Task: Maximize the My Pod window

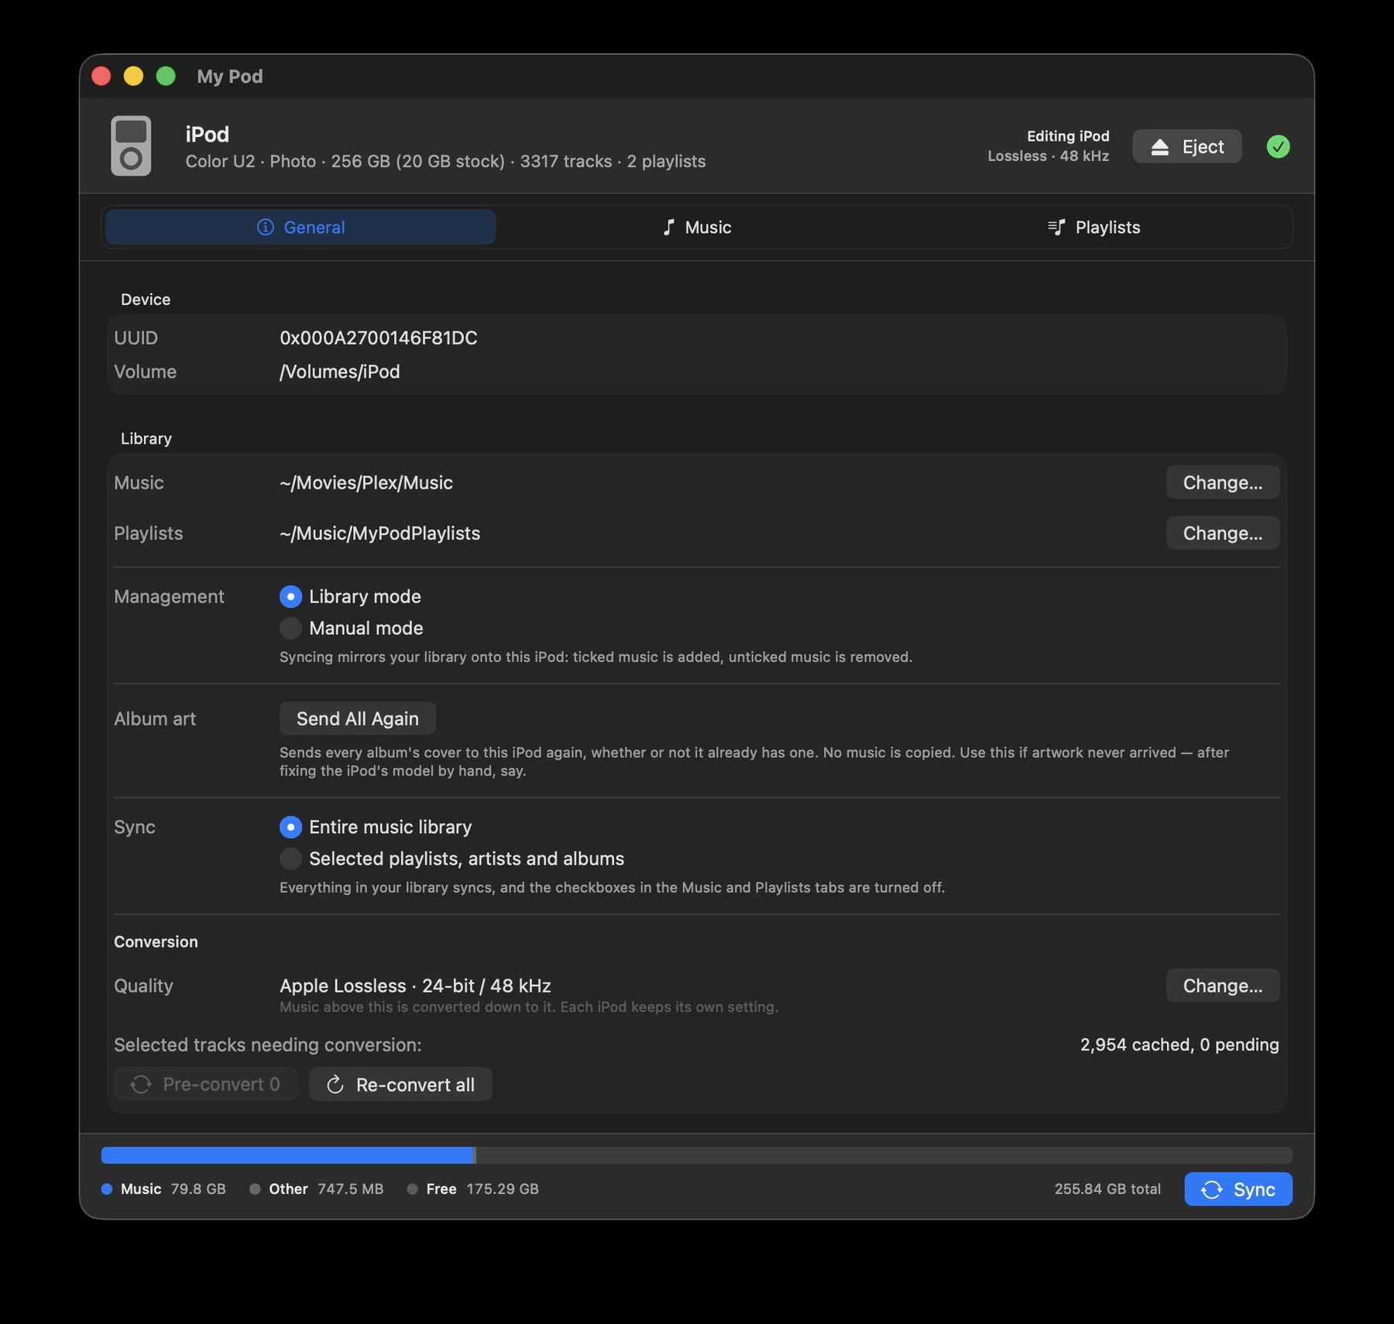Action: (166, 76)
